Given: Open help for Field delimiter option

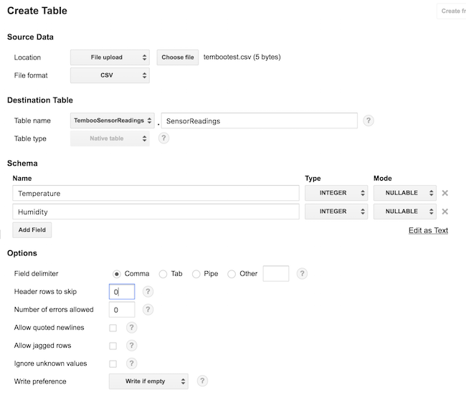Looking at the screenshot, I should (303, 273).
